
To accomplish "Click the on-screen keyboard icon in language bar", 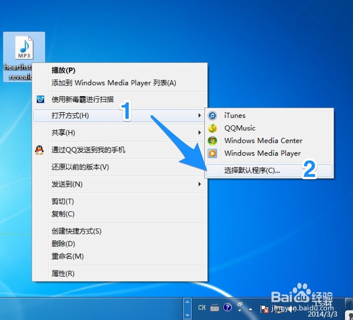I will click(x=215, y=307).
